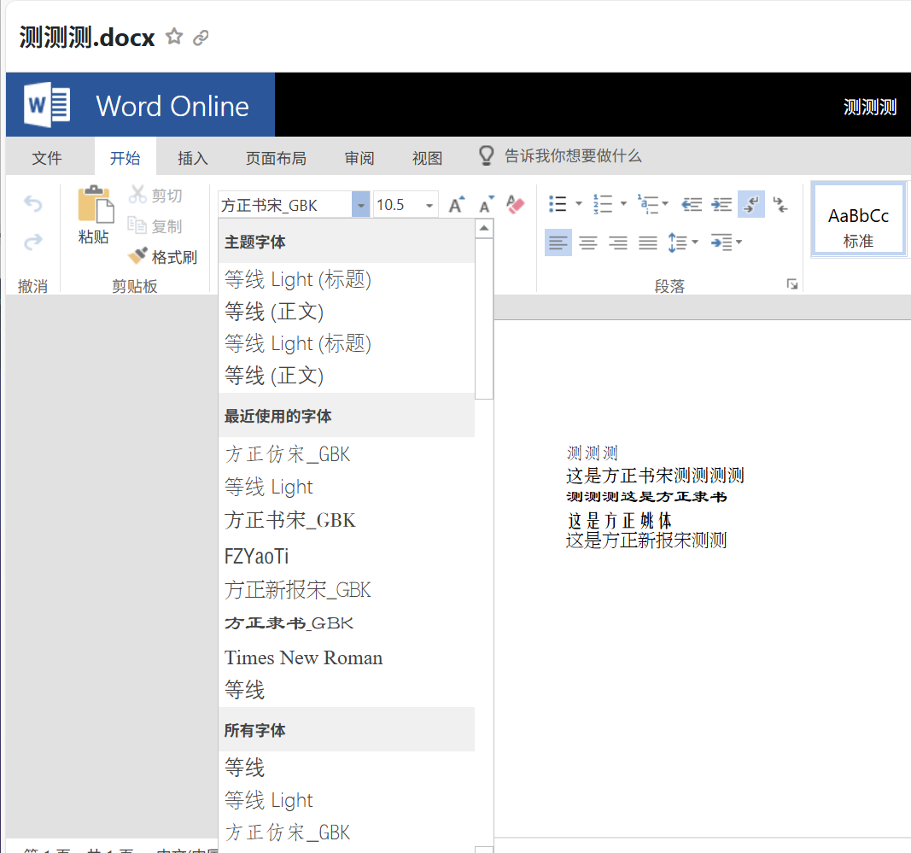Click the clear formatting eraser icon

pyautogui.click(x=515, y=205)
